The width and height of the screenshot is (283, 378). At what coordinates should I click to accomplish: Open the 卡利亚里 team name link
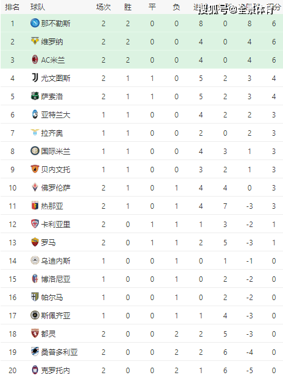pyautogui.click(x=55, y=224)
